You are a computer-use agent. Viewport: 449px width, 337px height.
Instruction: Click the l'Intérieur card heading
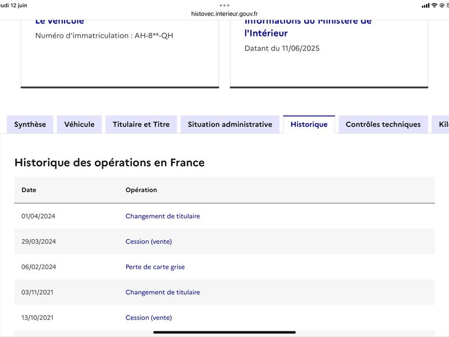pyautogui.click(x=266, y=33)
